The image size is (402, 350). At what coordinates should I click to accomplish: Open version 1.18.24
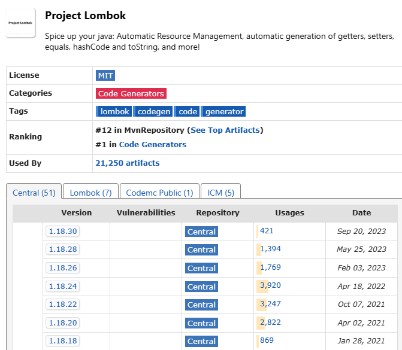coord(62,287)
